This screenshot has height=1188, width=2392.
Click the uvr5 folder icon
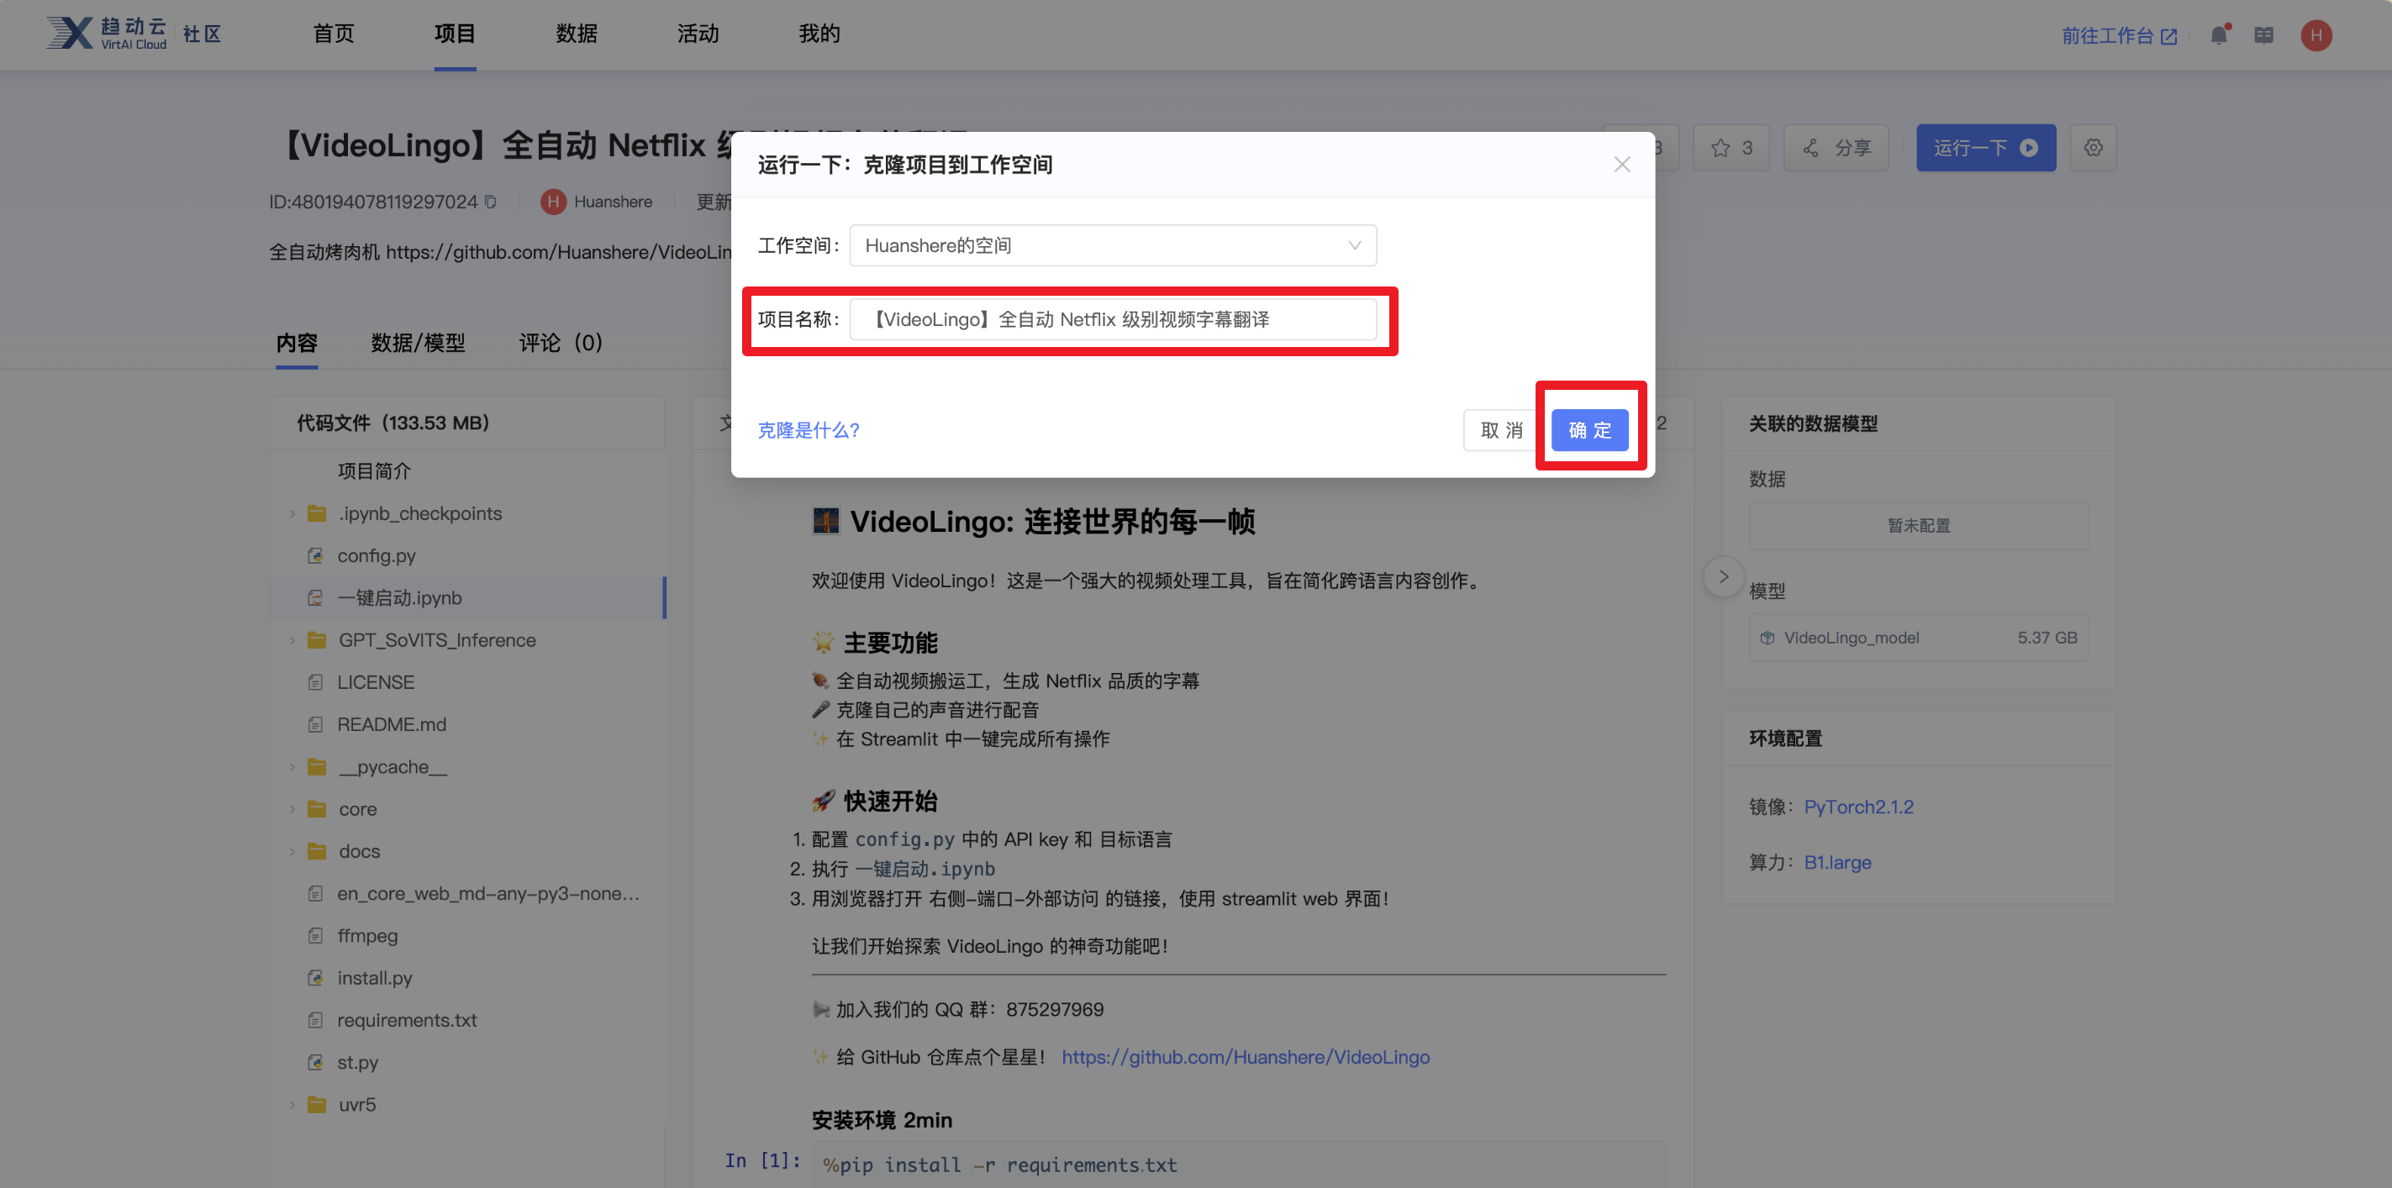(317, 1105)
